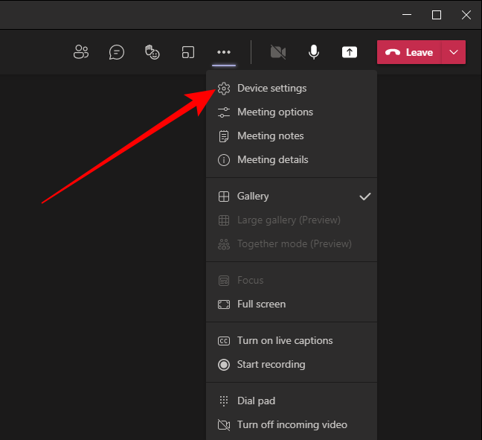Click the Full screen frame icon
The height and width of the screenshot is (440, 482).
pyautogui.click(x=224, y=305)
